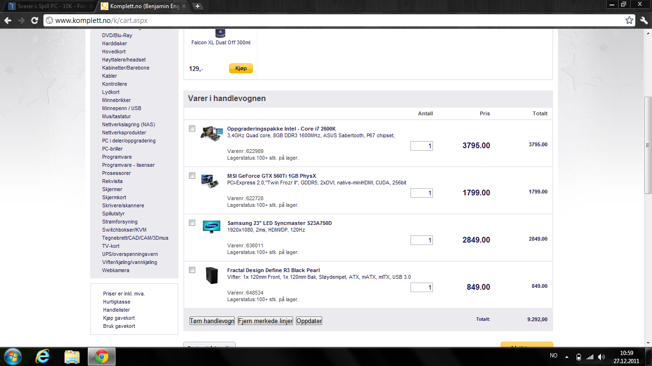Open the Fractal Design case thumbnail
Viewport: 652px width, 366px height.
pos(211,275)
